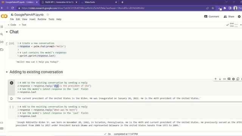
Task: Open the Tools menu
Action: [51, 19]
